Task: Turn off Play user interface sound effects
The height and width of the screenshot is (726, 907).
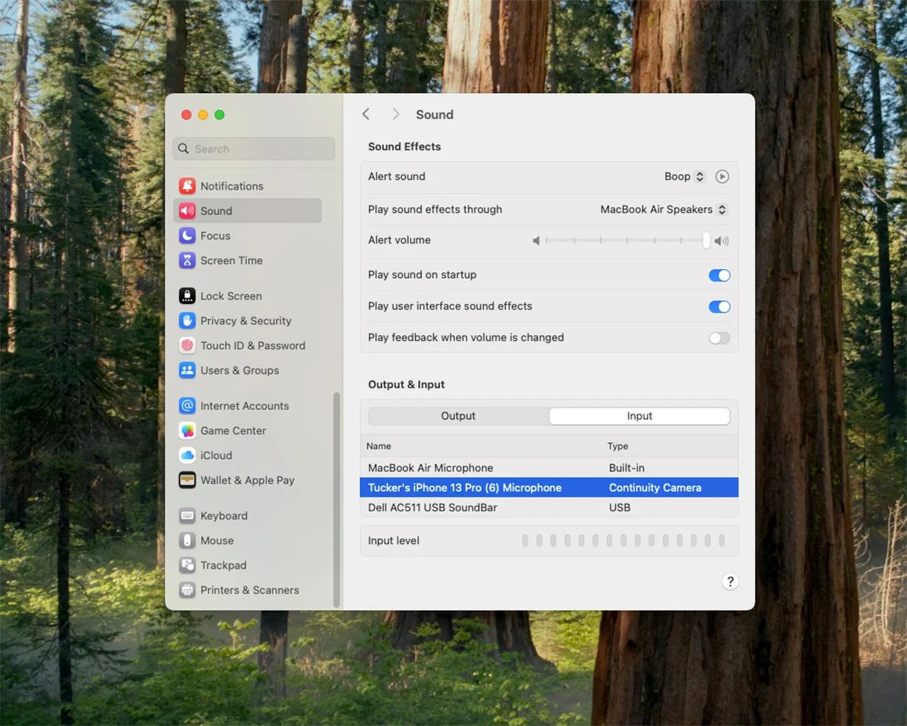Action: pos(720,306)
